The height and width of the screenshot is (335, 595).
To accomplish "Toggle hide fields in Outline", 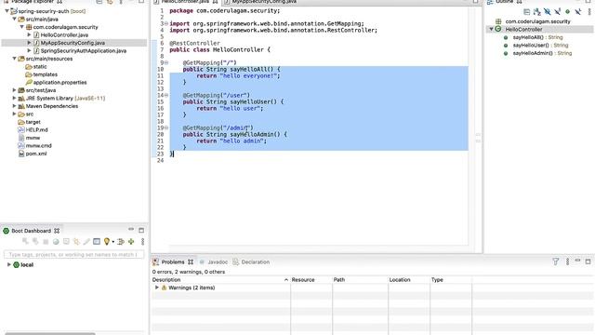I will [548, 12].
